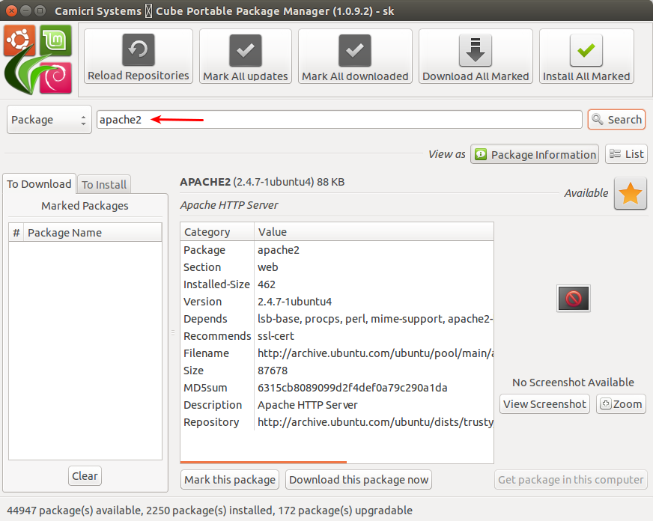Select the Size value 87678

(273, 371)
